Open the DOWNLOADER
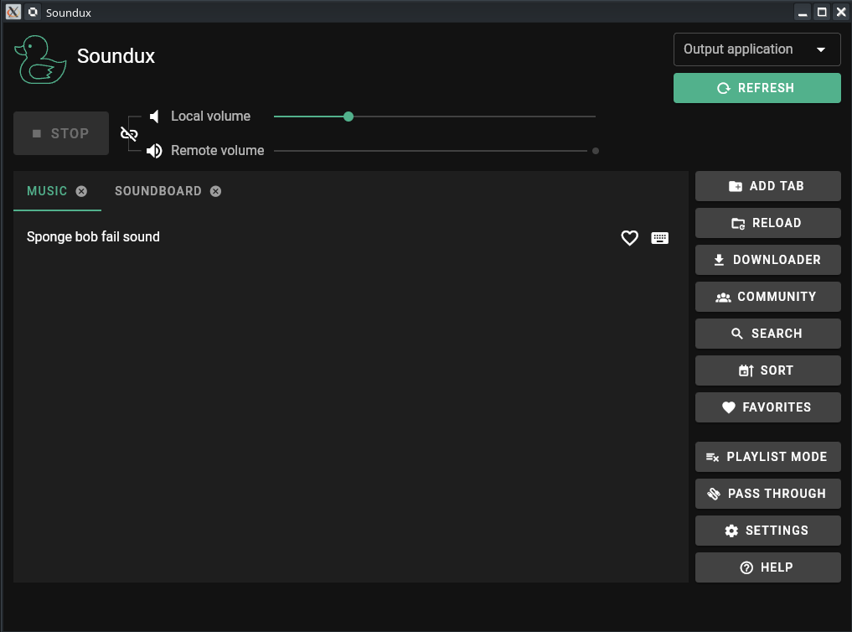Screen dimensions: 852x632 tap(767, 260)
